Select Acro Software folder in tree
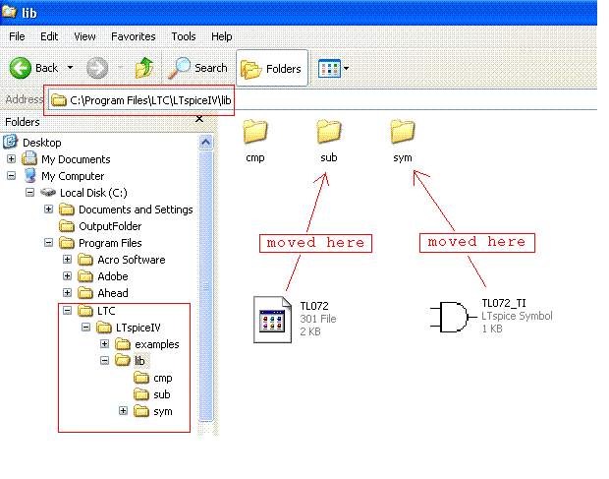The image size is (609, 479). [132, 260]
